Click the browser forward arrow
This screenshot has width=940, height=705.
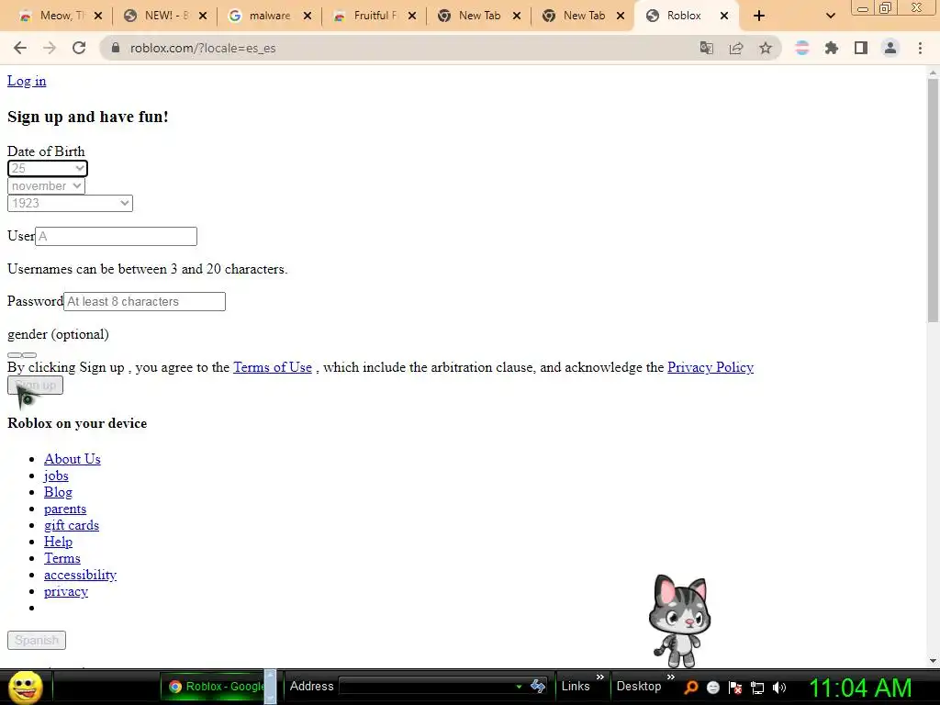50,48
